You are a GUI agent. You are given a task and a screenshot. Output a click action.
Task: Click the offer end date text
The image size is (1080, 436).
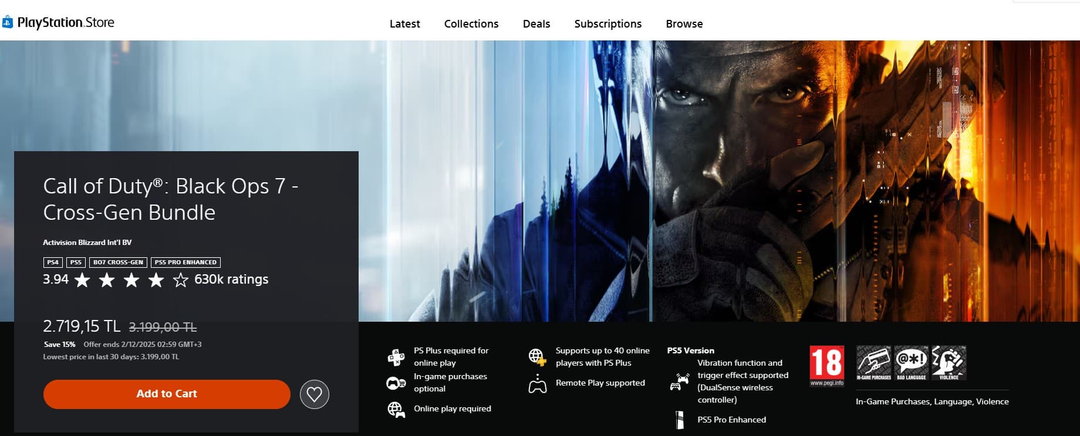pos(143,345)
